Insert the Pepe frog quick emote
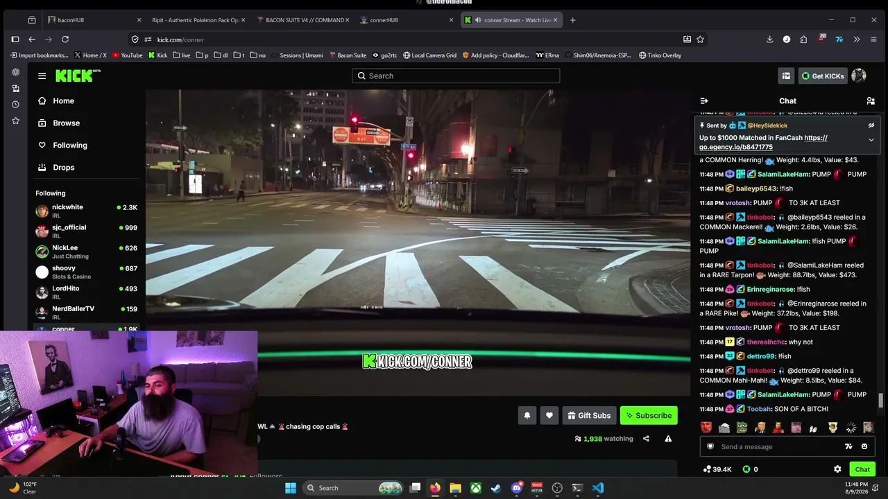 point(742,428)
